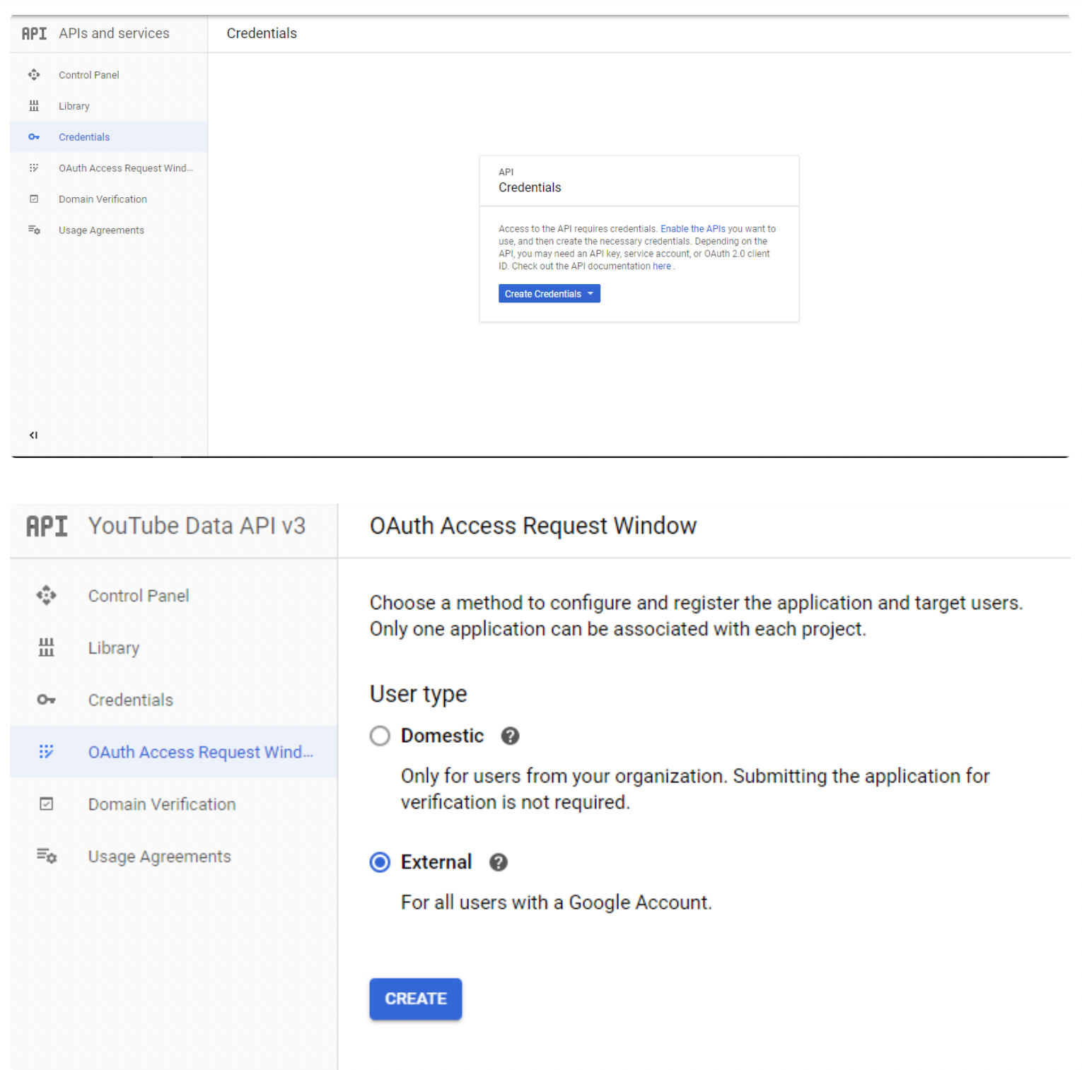The image size is (1082, 1070).
Task: Open the help icon next to Domestic
Action: point(510,736)
